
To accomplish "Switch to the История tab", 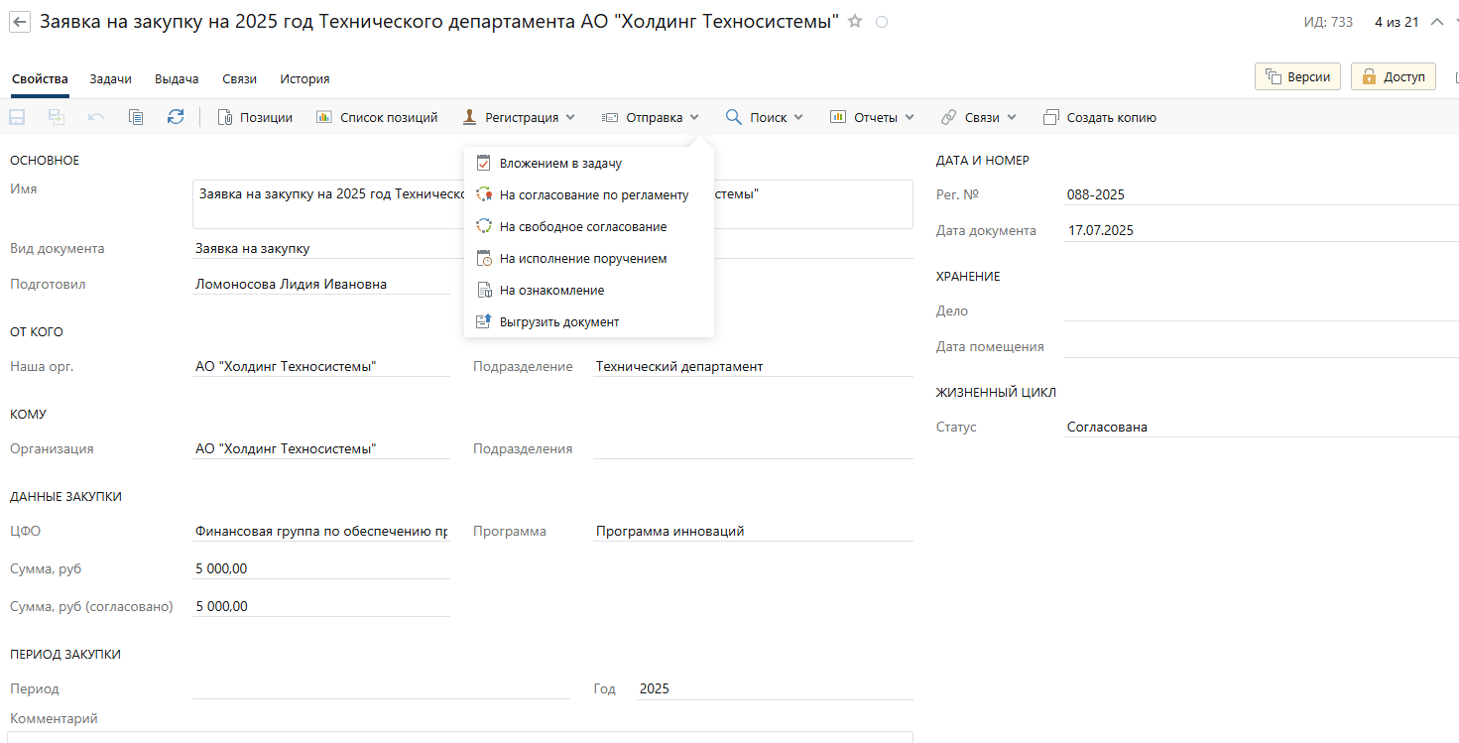I will pyautogui.click(x=304, y=79).
